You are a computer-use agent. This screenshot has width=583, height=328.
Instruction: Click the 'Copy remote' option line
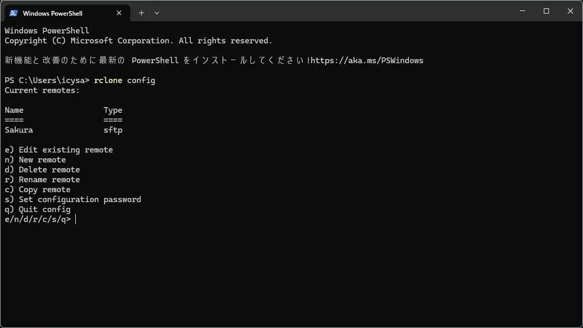(x=38, y=190)
